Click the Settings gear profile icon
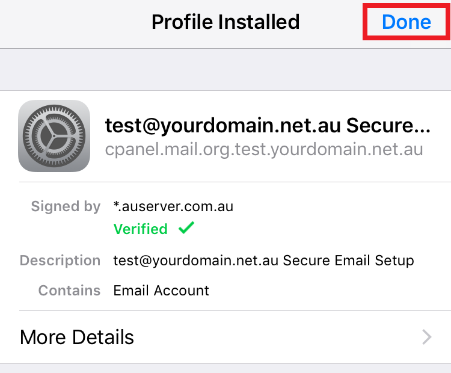451x373 pixels. point(54,136)
